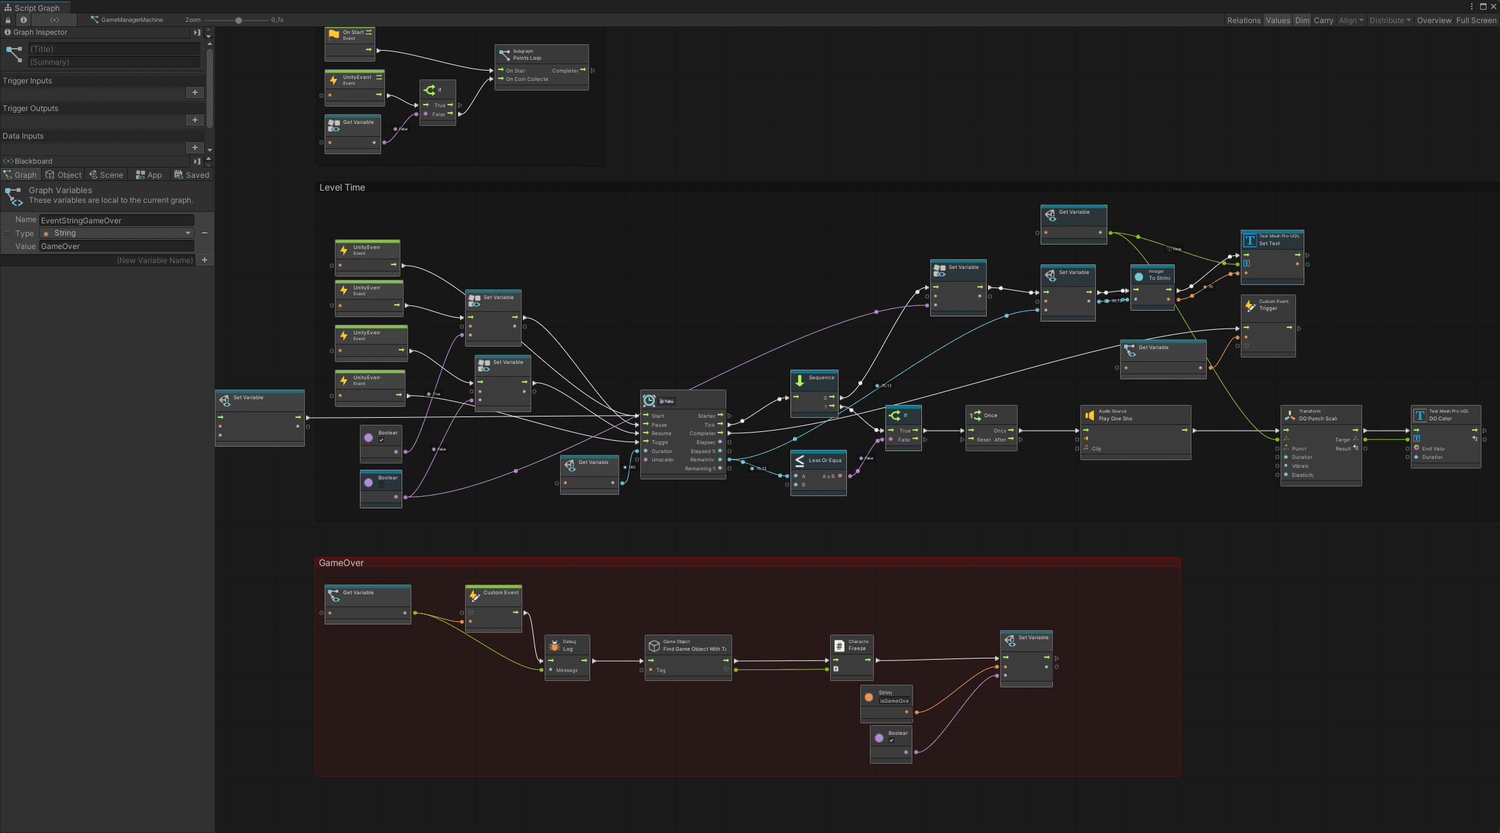Toggle the Relations toolbar option
This screenshot has width=1500, height=833.
[1243, 21]
